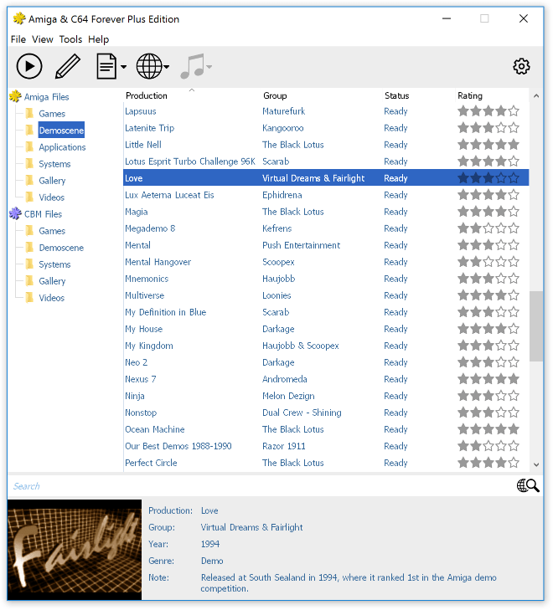
Task: Select the Lapsuus production row
Action: coord(326,111)
